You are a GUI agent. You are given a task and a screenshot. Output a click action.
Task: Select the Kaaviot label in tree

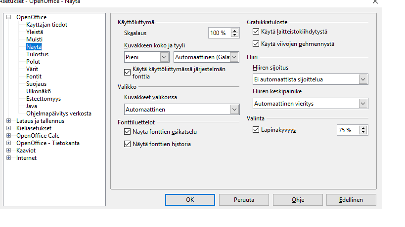(x=26, y=151)
